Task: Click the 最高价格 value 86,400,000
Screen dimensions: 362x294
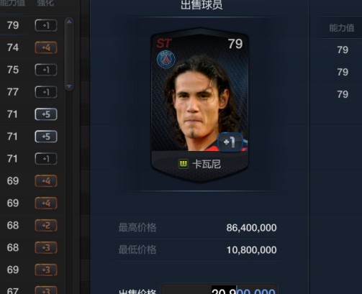Action: coord(251,228)
